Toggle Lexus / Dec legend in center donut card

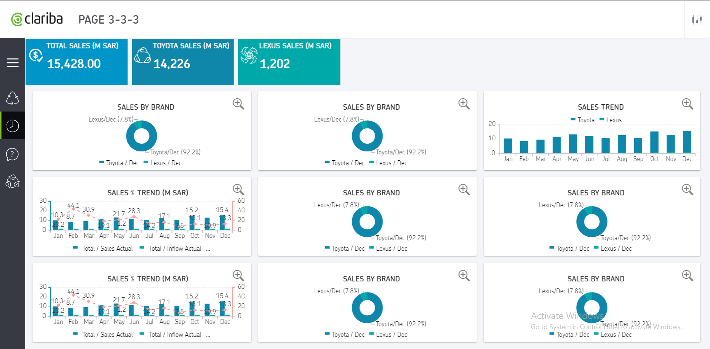(x=388, y=249)
